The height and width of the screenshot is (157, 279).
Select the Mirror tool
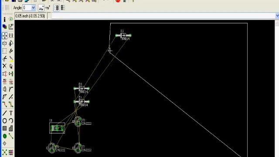point(4,44)
